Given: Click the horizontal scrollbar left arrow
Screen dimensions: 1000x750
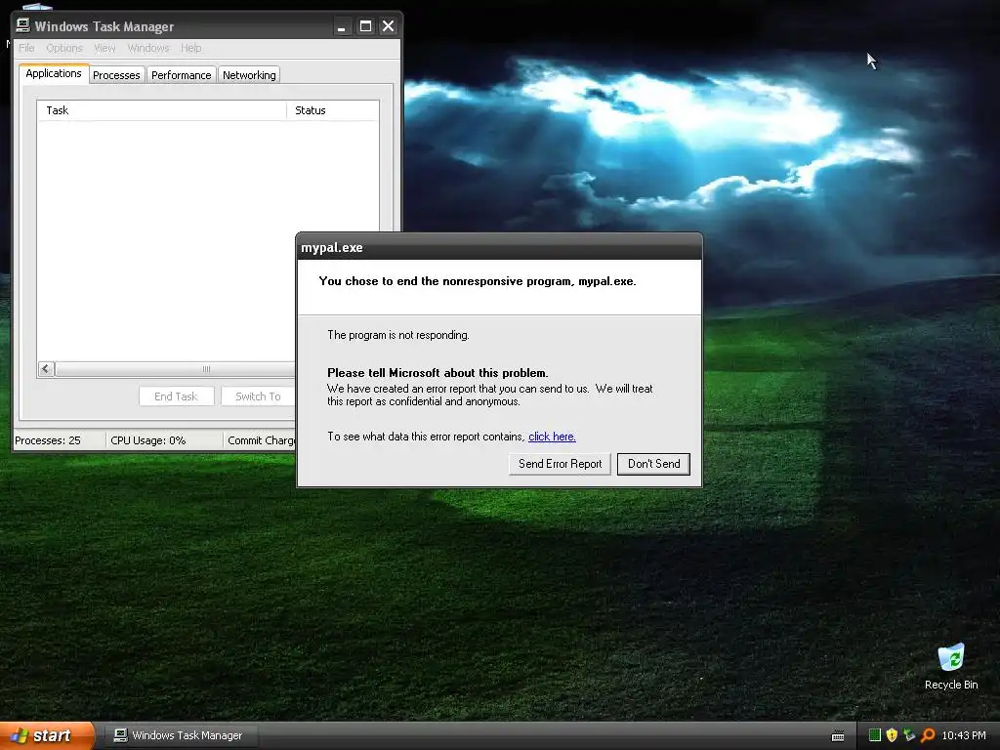Looking at the screenshot, I should click(x=46, y=368).
